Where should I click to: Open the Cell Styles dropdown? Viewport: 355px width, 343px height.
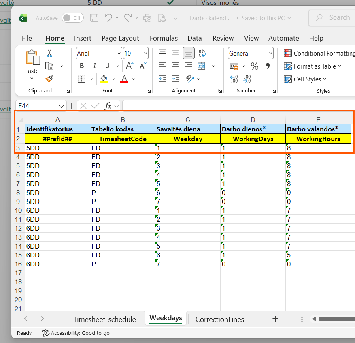click(x=305, y=79)
